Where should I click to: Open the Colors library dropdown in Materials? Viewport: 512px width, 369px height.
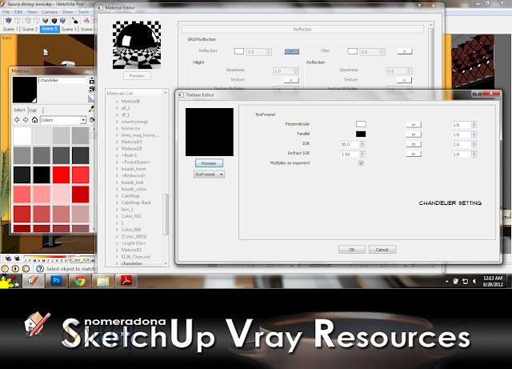point(63,120)
